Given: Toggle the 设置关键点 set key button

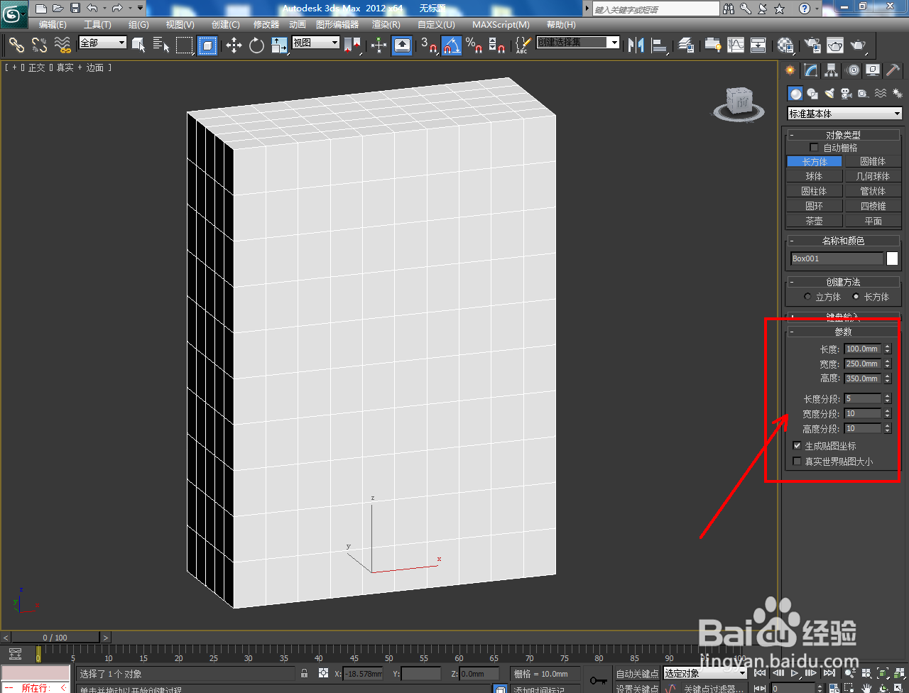Looking at the screenshot, I should point(637,689).
